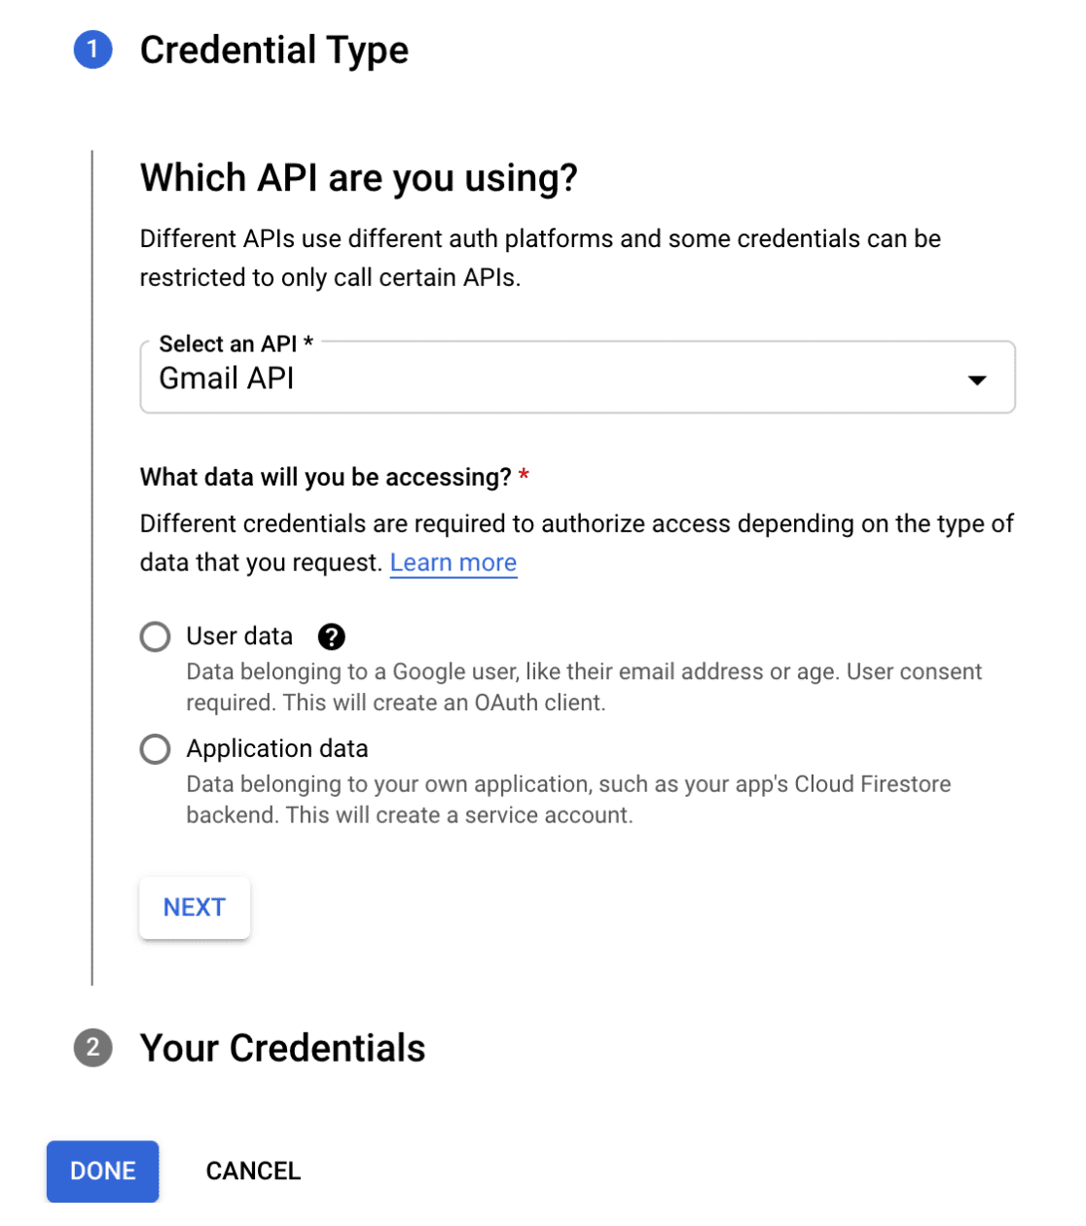Click the CANCEL button
Screen dimensions: 1086x1226
pyautogui.click(x=253, y=1171)
